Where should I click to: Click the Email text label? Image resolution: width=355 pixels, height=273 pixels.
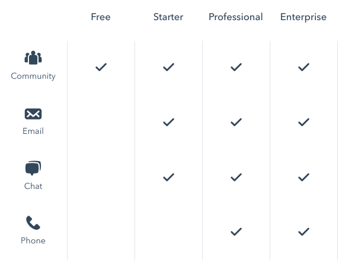(33, 131)
